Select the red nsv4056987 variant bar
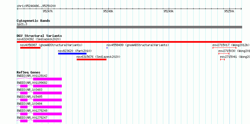 [30, 48]
